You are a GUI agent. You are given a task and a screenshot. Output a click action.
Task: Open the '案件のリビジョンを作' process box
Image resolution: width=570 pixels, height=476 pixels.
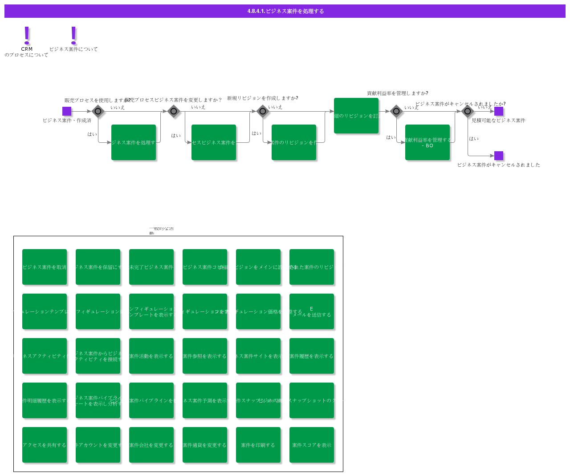pyautogui.click(x=294, y=142)
